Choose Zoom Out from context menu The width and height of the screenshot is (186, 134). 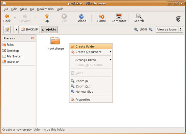click(91, 86)
